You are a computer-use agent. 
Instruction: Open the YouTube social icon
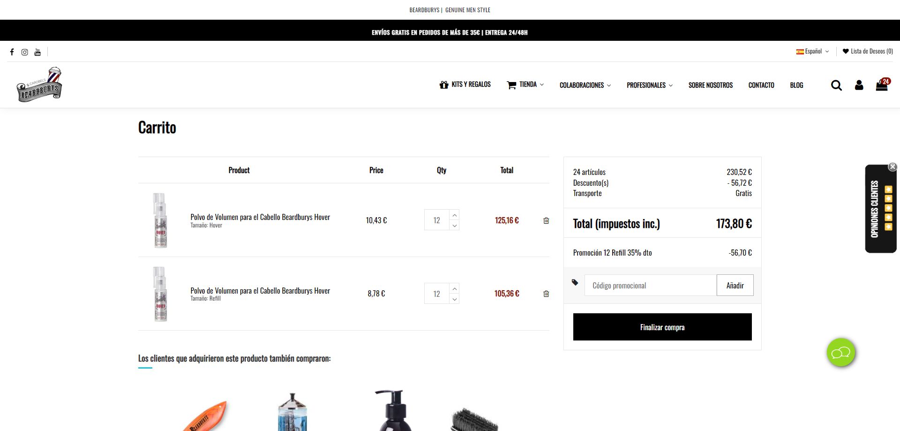pyautogui.click(x=37, y=52)
